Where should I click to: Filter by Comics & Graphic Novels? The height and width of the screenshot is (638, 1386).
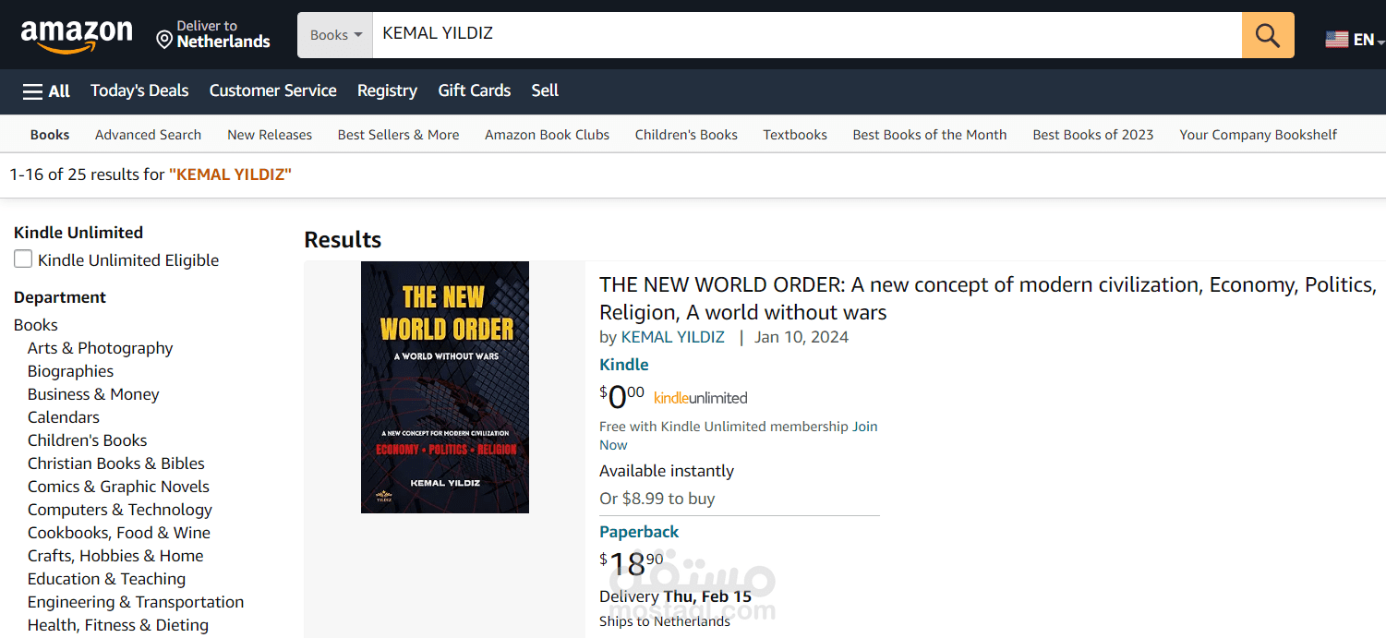point(118,487)
